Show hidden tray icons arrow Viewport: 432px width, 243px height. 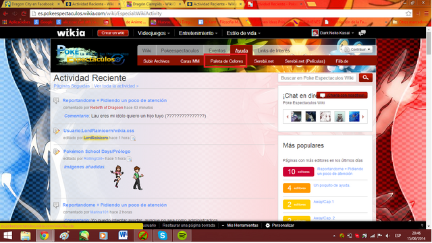(334, 236)
